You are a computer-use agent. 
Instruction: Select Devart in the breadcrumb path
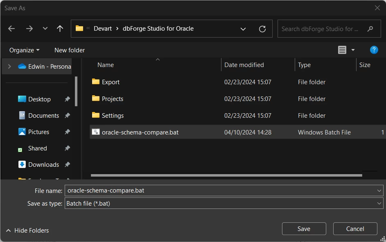103,29
